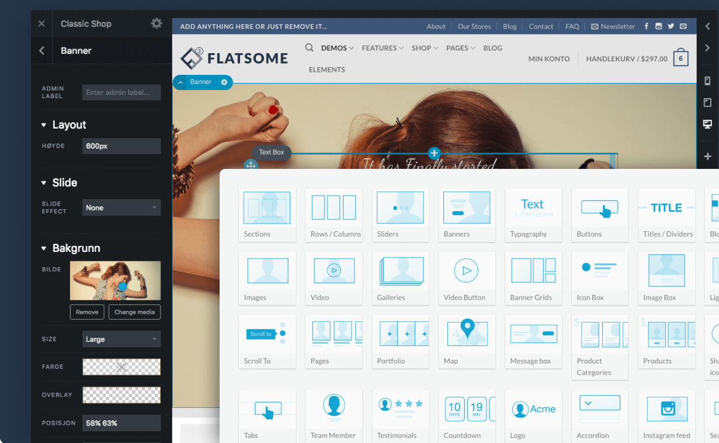Click the Change media button
Image resolution: width=719 pixels, height=443 pixels.
[134, 312]
